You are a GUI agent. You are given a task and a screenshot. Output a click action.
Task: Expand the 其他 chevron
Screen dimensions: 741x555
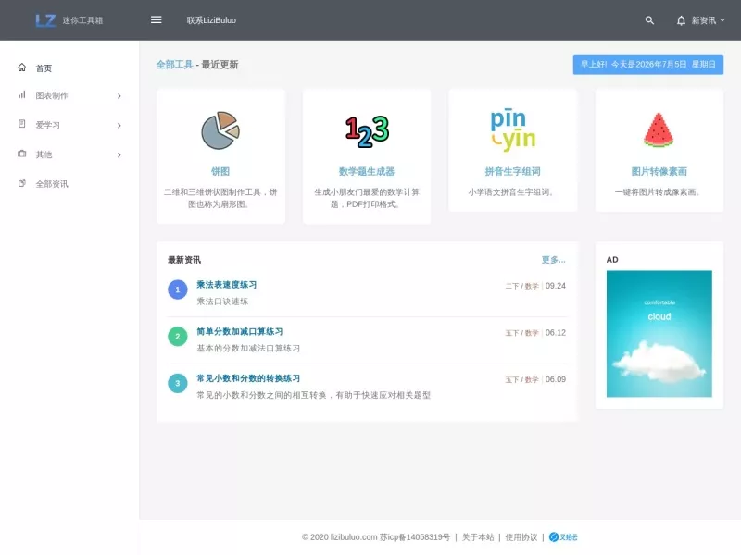[x=119, y=154]
